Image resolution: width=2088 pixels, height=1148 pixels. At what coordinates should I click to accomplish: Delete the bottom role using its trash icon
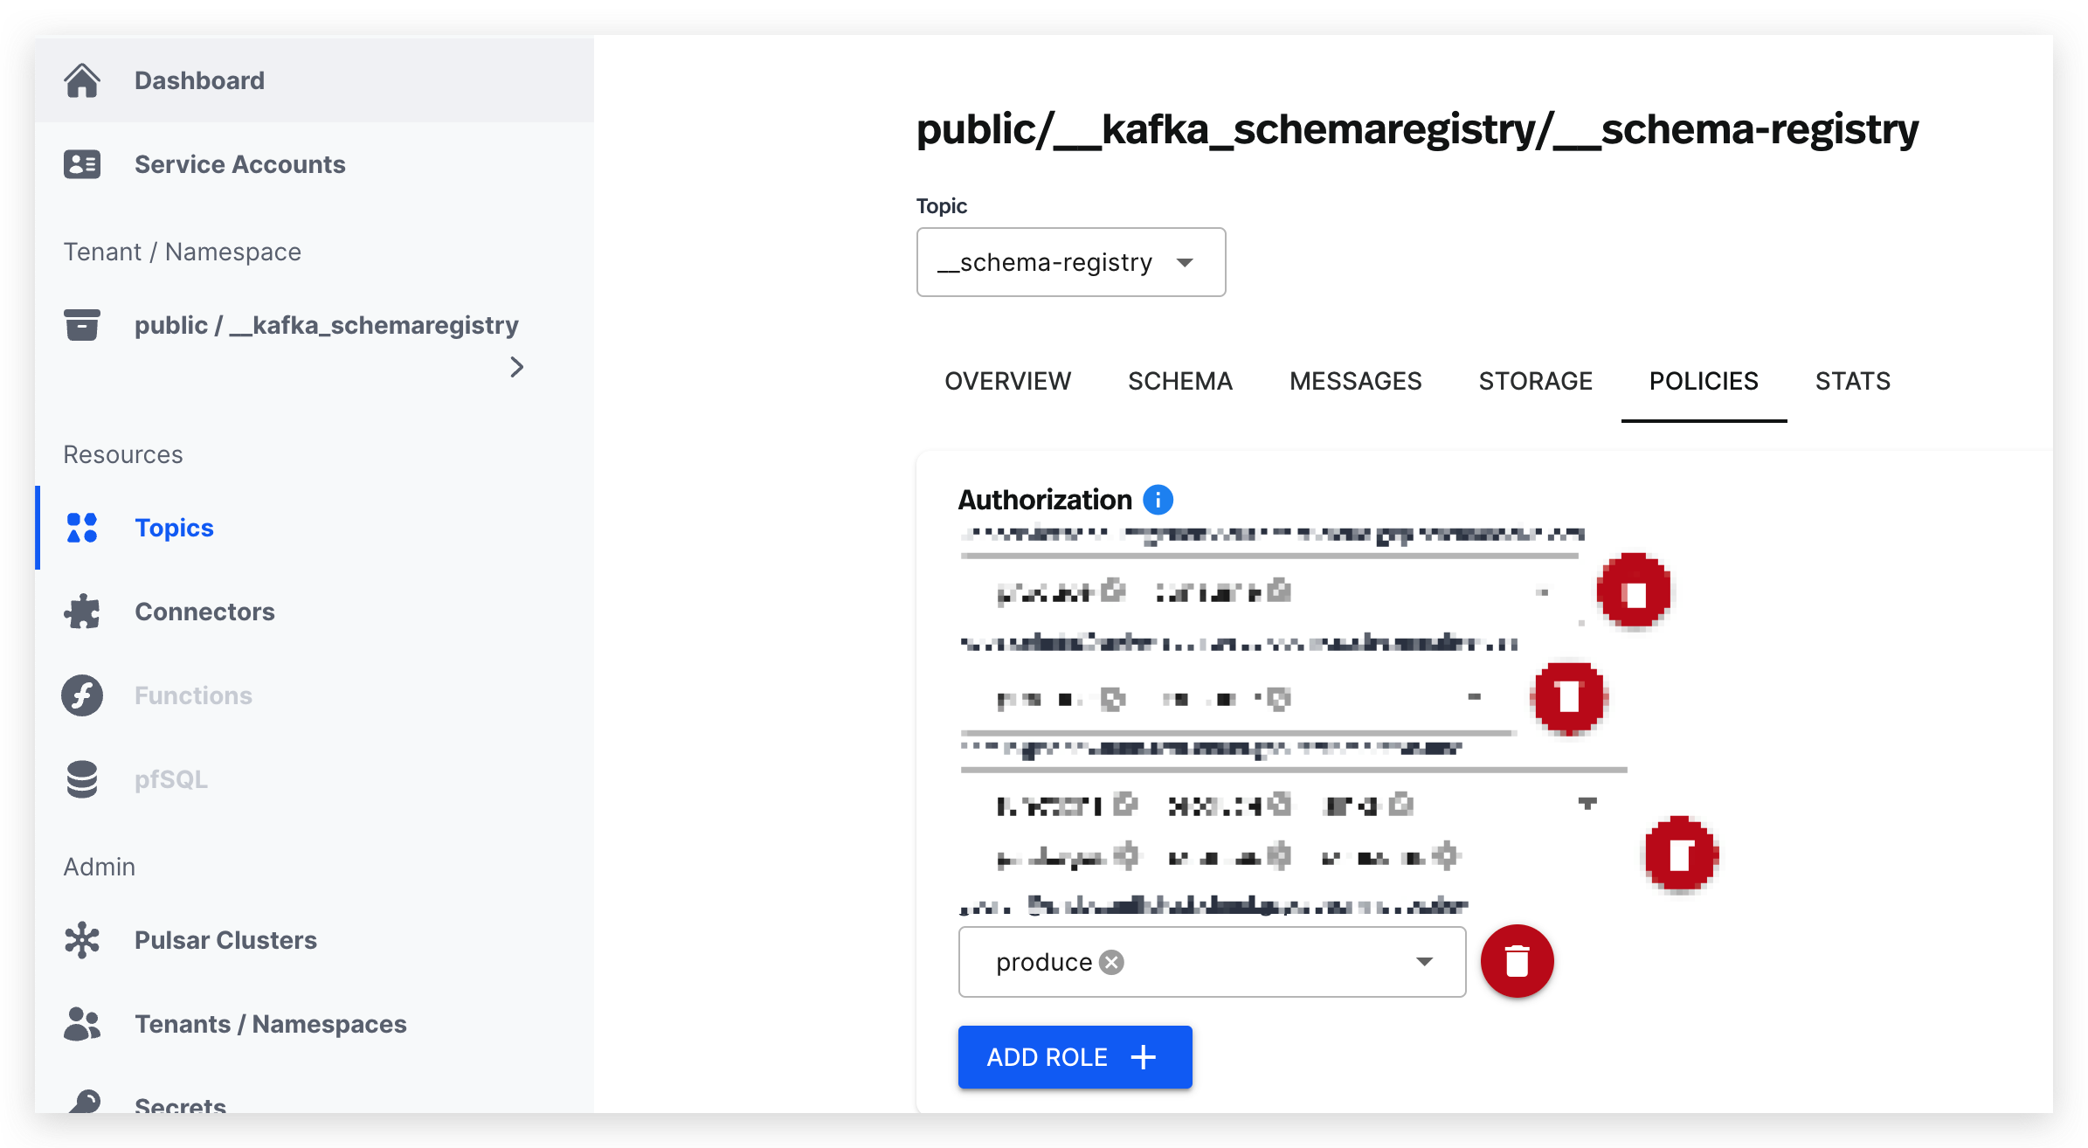[x=1518, y=961]
